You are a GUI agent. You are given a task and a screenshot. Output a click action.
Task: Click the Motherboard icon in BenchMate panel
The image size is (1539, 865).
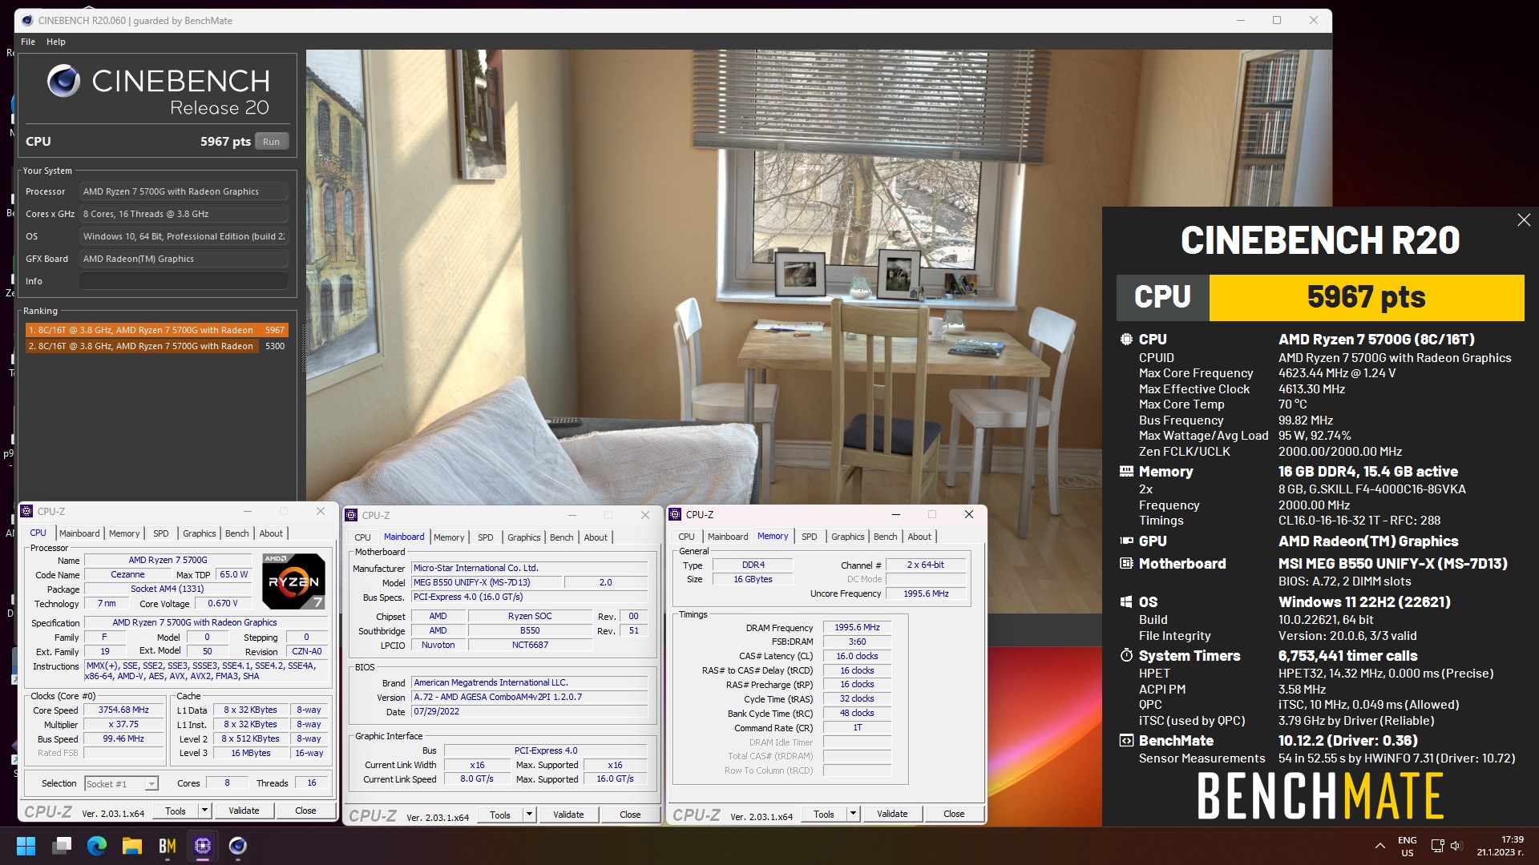click(1126, 564)
